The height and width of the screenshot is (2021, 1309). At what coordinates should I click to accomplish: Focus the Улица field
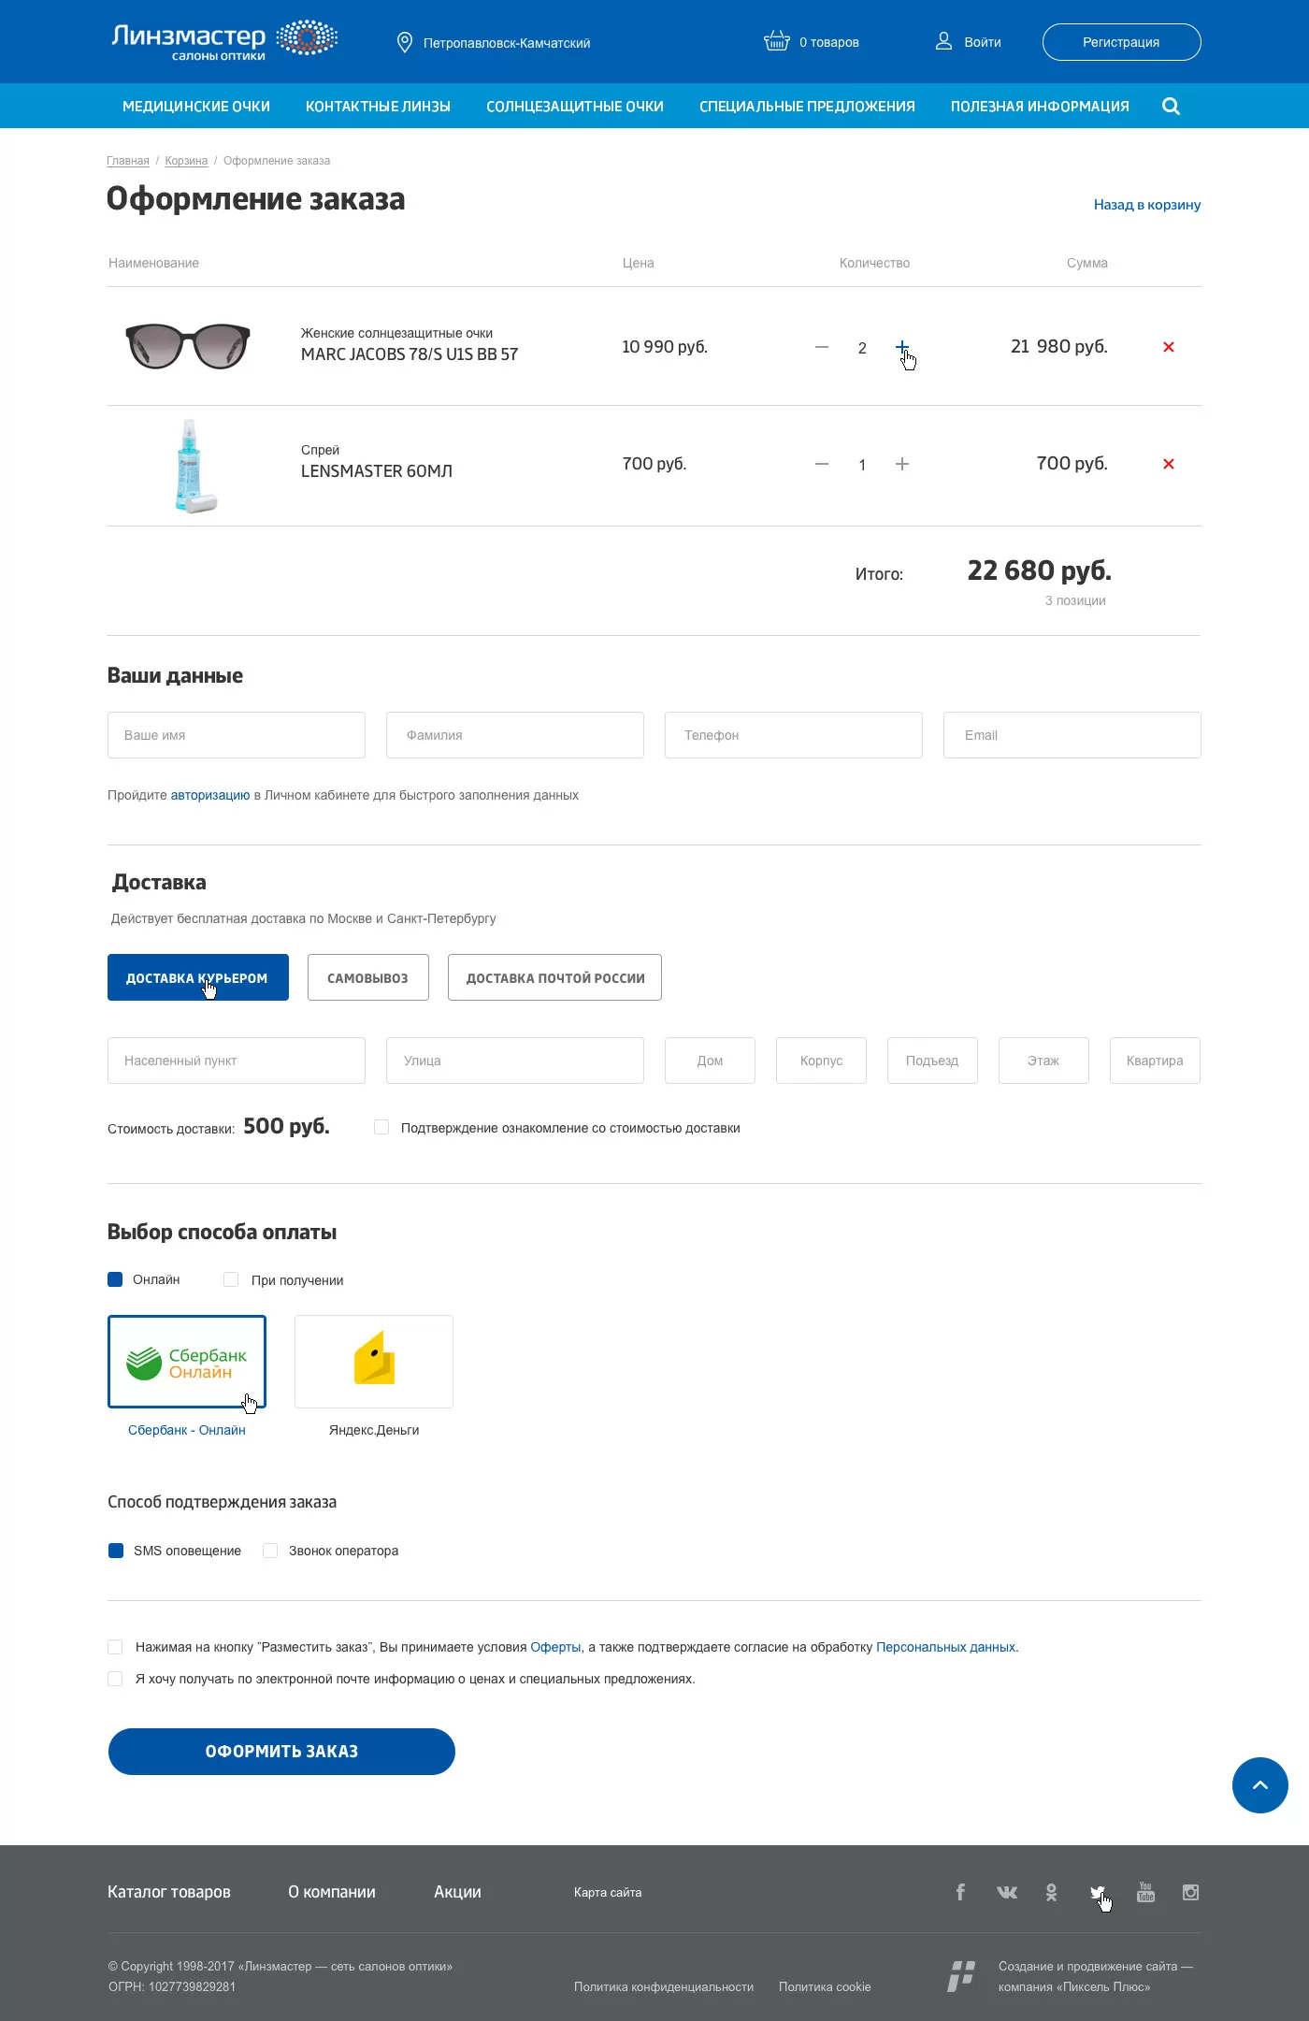(515, 1061)
